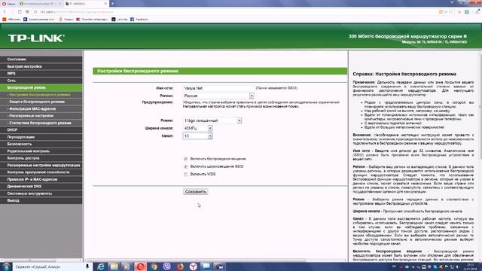Image resolution: width=482 pixels, height=271 pixels.
Task: Open Динамический DNS menu item
Action: tap(41, 187)
